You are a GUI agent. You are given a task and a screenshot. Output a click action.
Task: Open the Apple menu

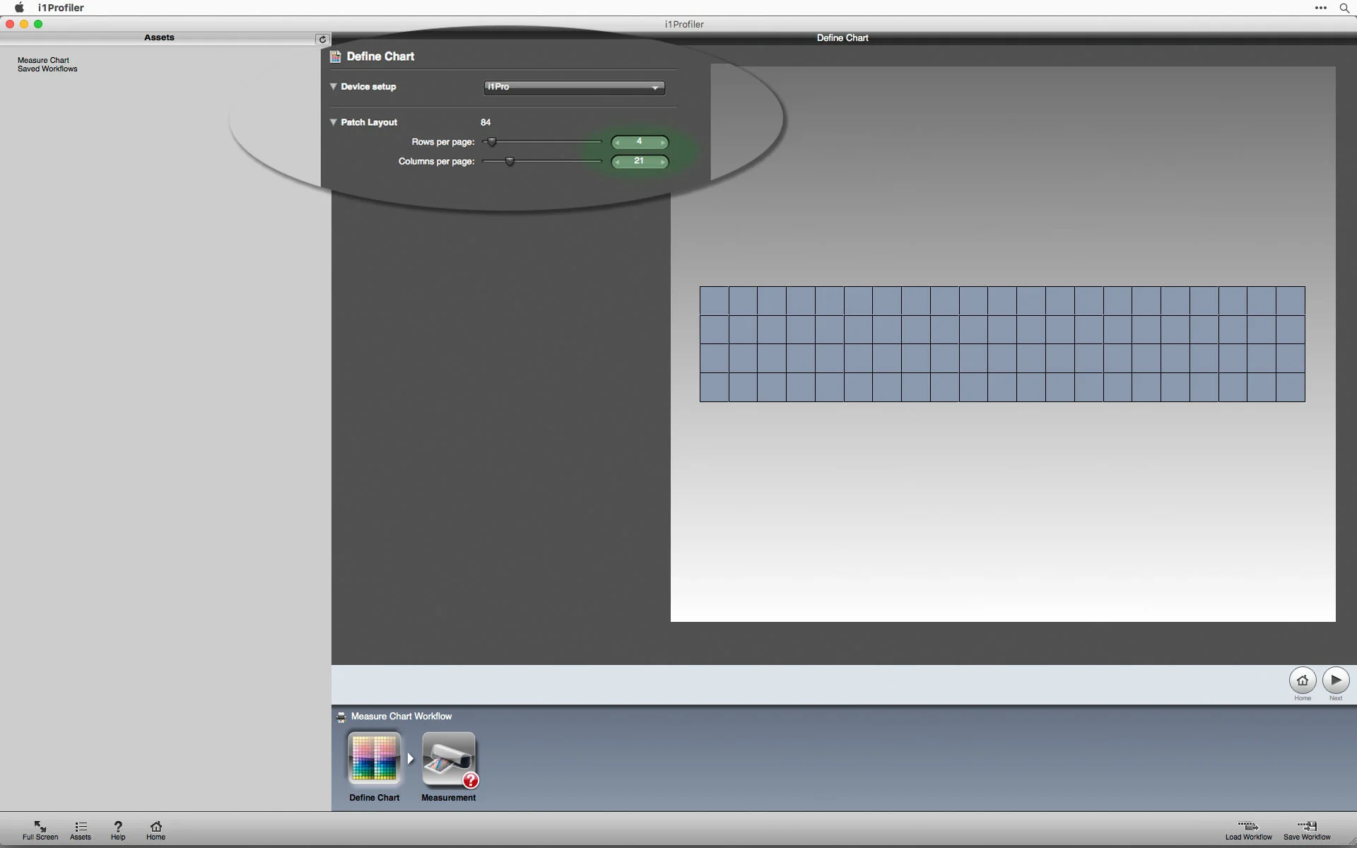[19, 8]
